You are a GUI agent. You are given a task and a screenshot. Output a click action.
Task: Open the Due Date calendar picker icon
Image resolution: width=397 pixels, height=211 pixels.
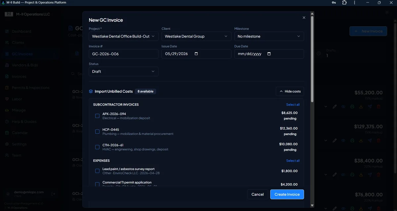point(269,54)
